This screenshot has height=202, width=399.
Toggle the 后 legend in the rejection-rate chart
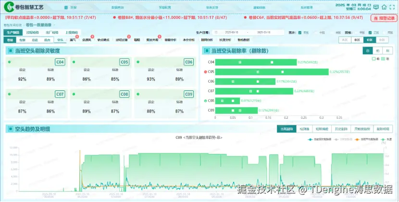click(x=385, y=59)
